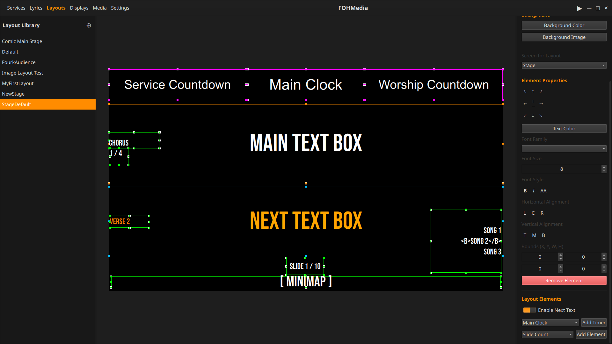Set vertical alignment to M (middle)
The height and width of the screenshot is (344, 612).
click(x=534, y=235)
